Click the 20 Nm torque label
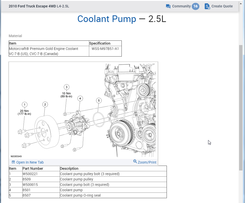245x203 pixels. pyautogui.click(x=24, y=112)
